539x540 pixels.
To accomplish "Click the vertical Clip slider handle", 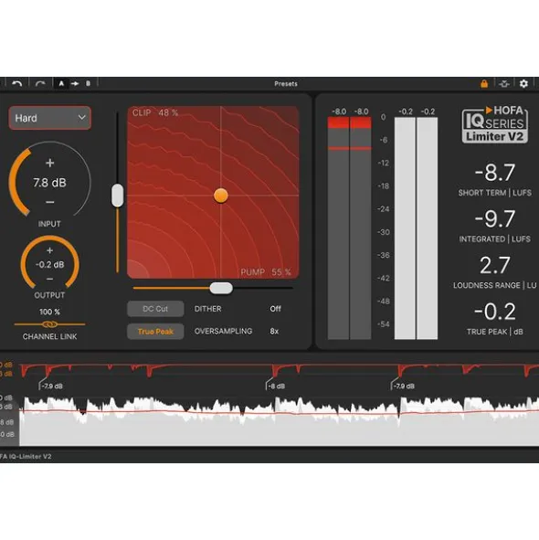I will pyautogui.click(x=118, y=196).
